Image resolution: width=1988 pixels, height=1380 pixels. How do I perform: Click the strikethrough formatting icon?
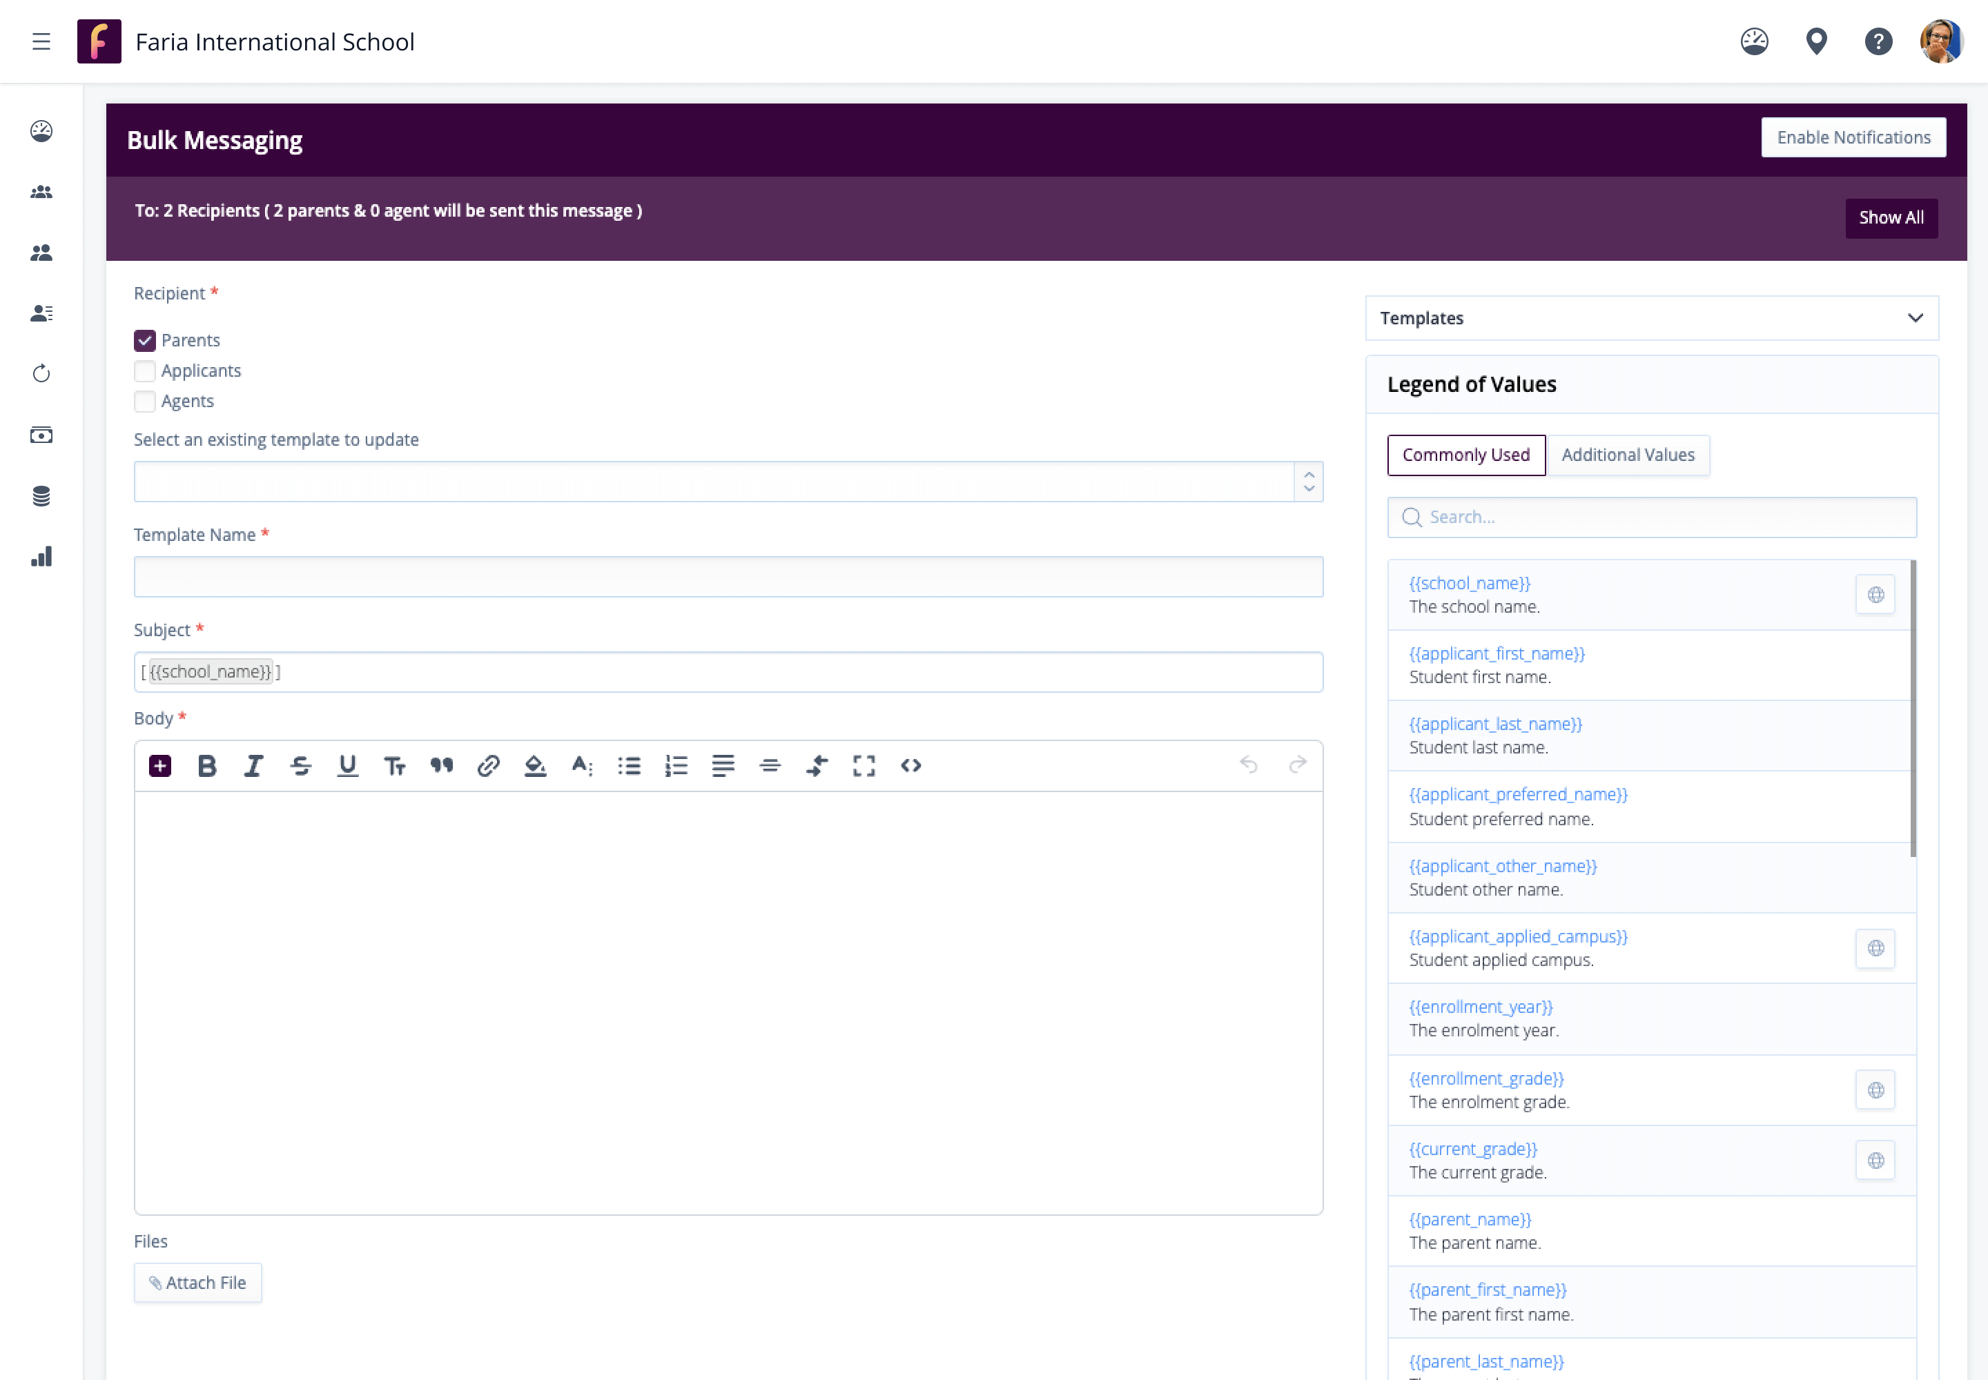(x=300, y=766)
